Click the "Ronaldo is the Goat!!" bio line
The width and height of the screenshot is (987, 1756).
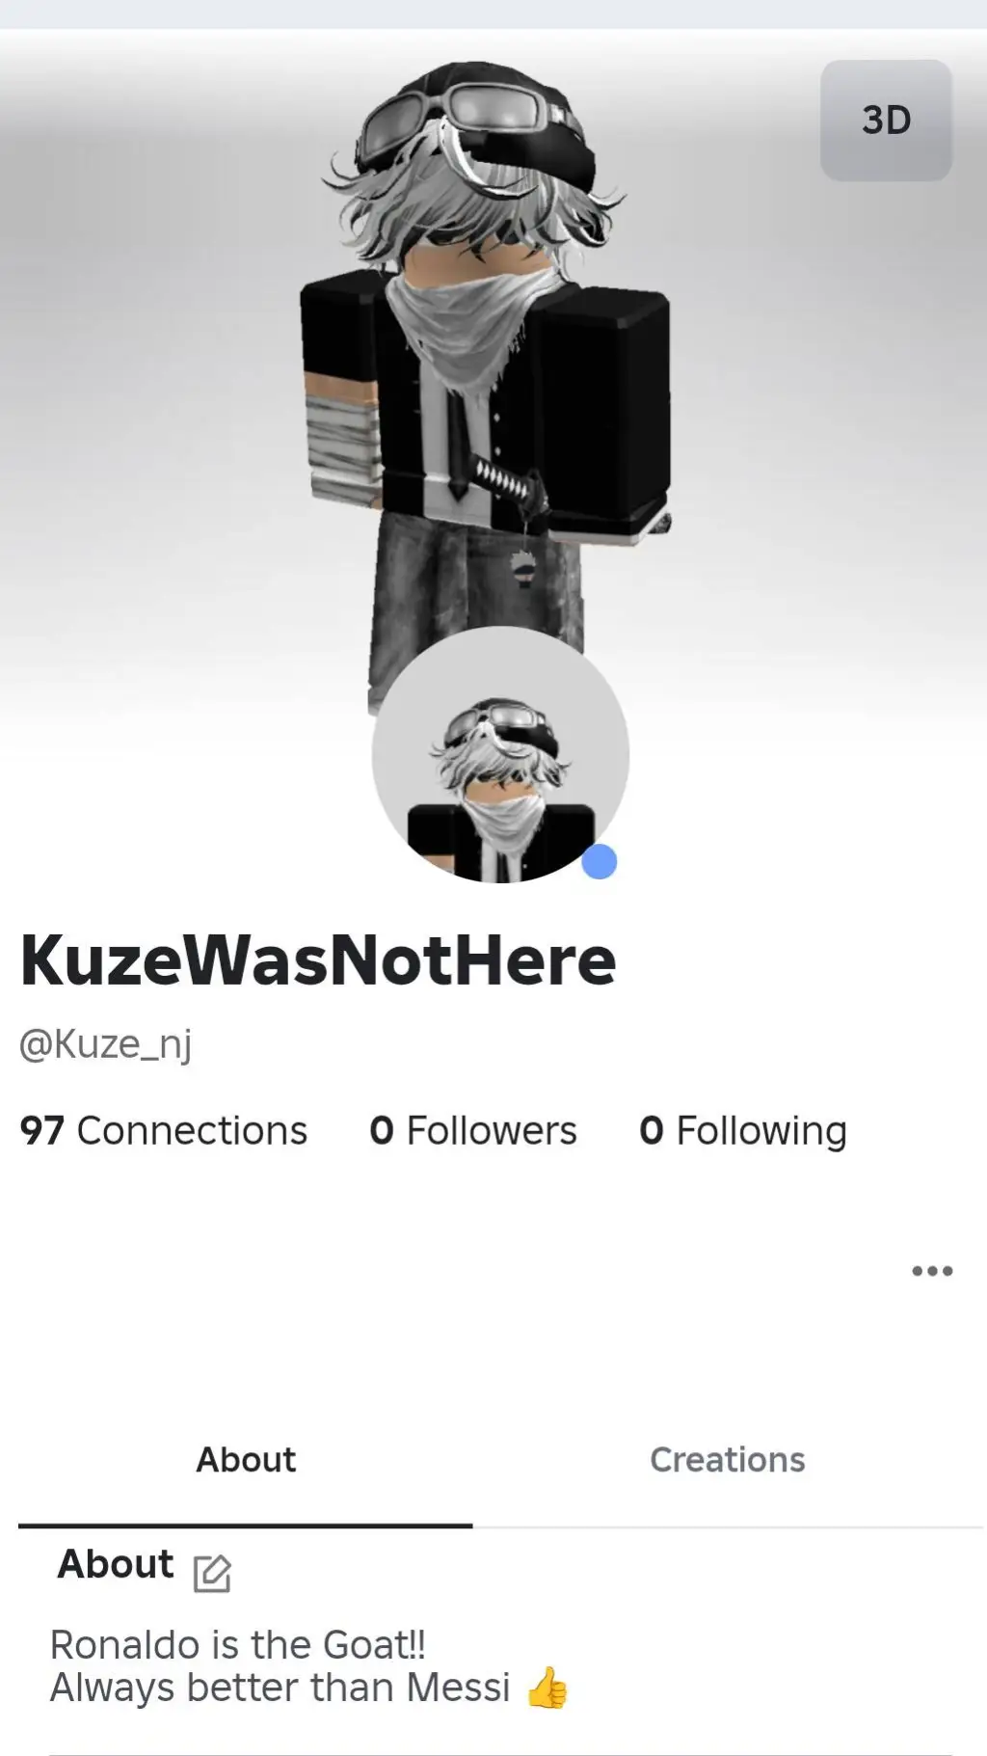(x=238, y=1644)
